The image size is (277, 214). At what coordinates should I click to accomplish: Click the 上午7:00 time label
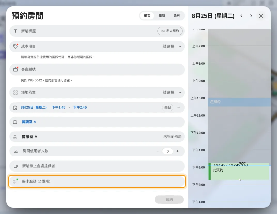(x=198, y=46)
